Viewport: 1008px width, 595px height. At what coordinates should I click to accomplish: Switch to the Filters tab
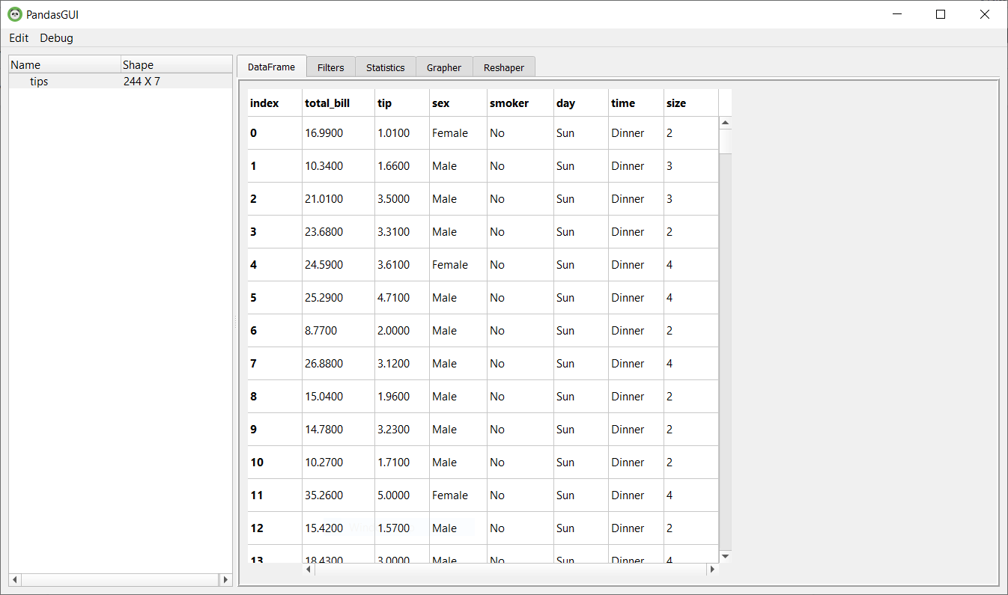pyautogui.click(x=330, y=67)
